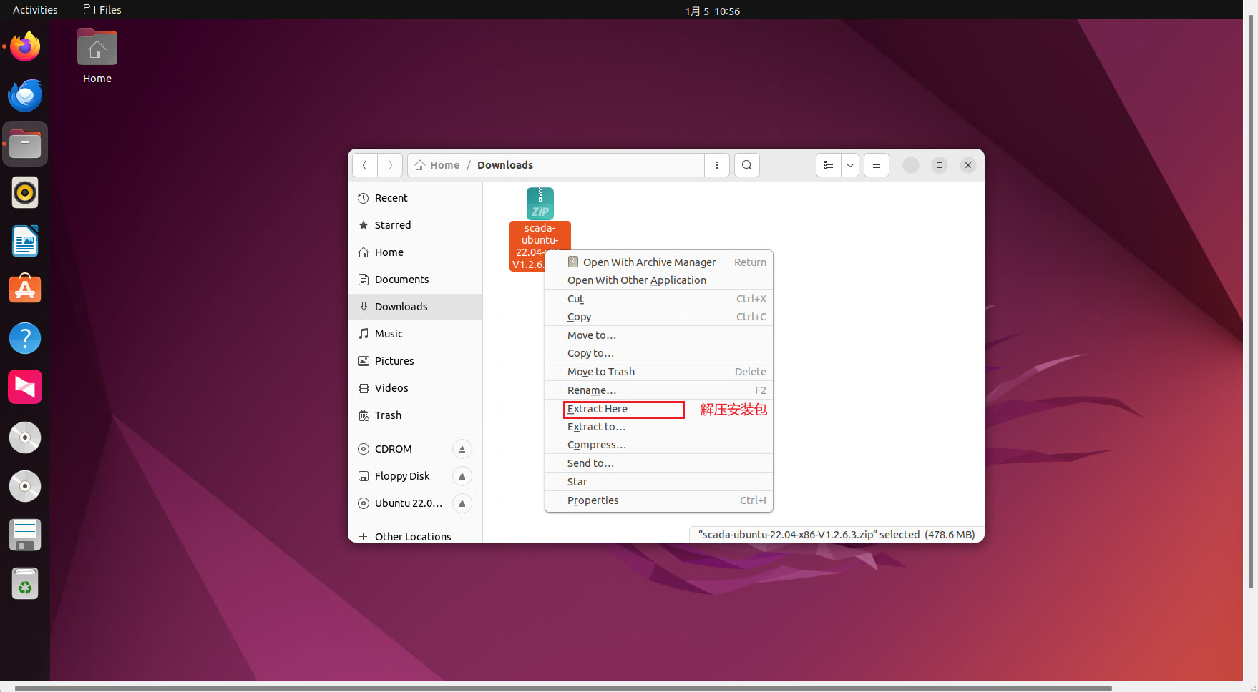Open Ubuntu Software from the dock
Image resolution: width=1258 pixels, height=692 pixels.
[25, 290]
